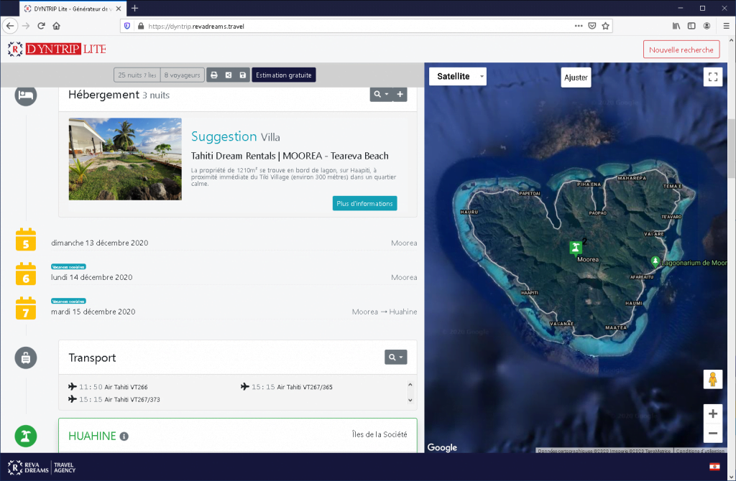Click the share itinerary icon
The width and height of the screenshot is (736, 481).
(x=228, y=75)
